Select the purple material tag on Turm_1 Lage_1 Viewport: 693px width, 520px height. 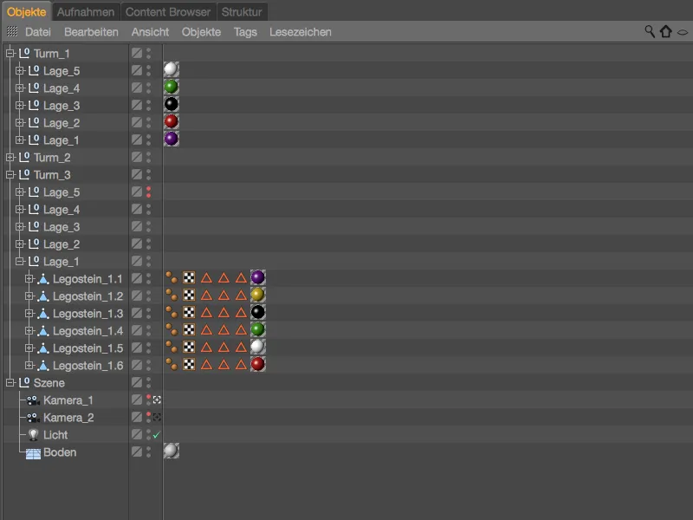(171, 139)
